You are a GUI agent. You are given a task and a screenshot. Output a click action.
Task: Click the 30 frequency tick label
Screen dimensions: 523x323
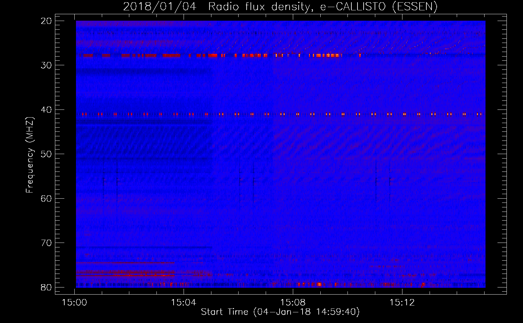pyautogui.click(x=46, y=65)
